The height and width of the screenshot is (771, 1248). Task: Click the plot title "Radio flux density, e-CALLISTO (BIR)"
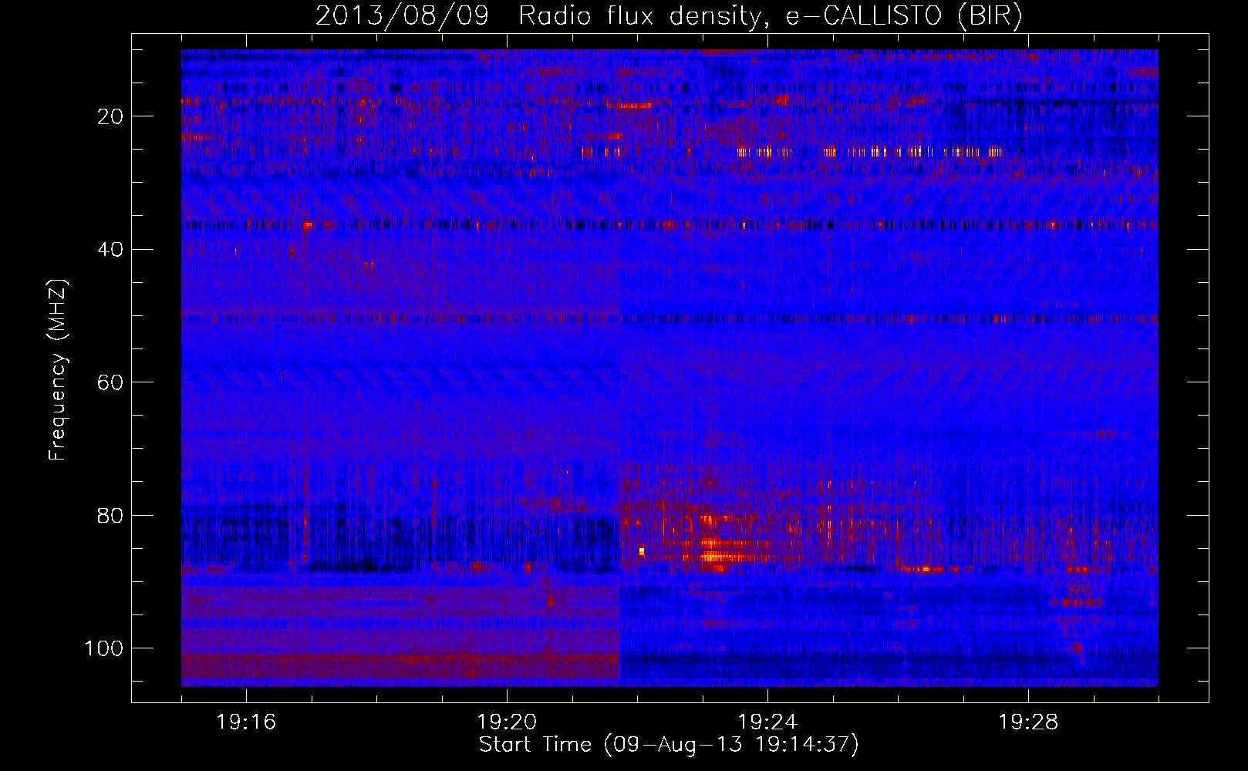[771, 16]
